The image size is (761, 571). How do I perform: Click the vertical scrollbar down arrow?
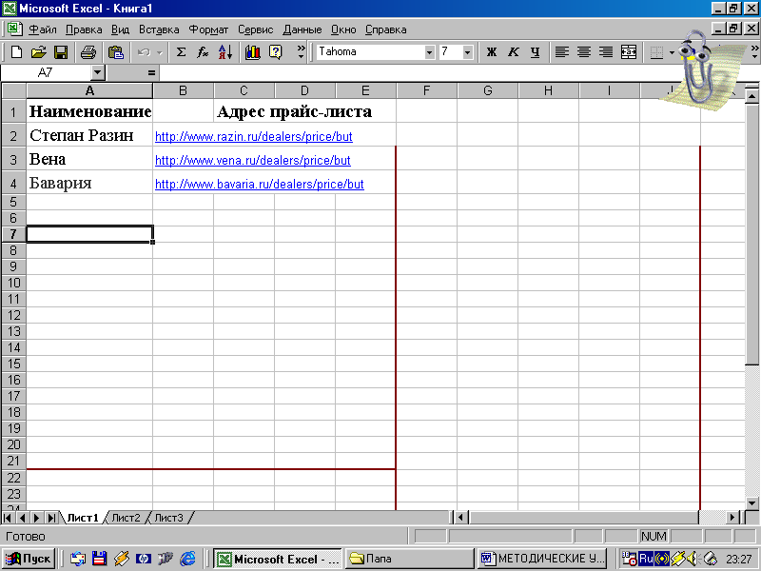pyautogui.click(x=751, y=503)
